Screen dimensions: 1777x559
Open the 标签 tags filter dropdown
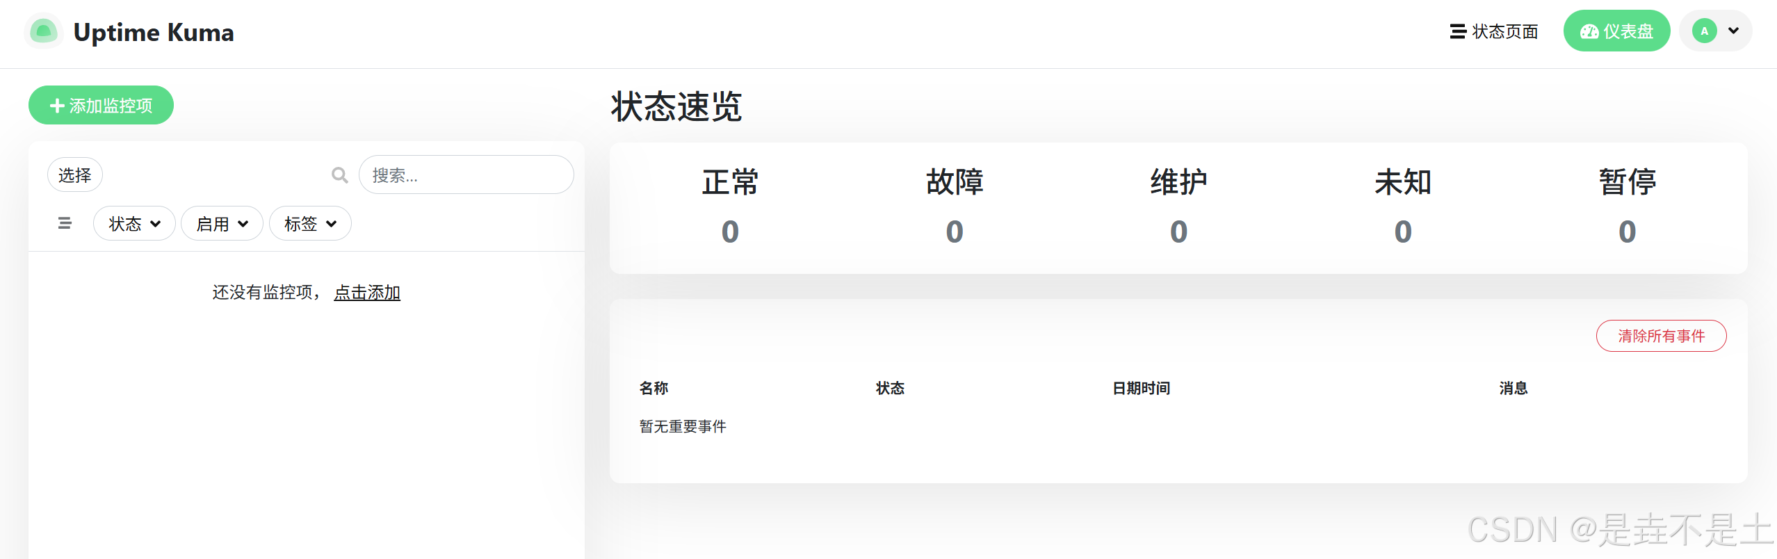pos(310,223)
